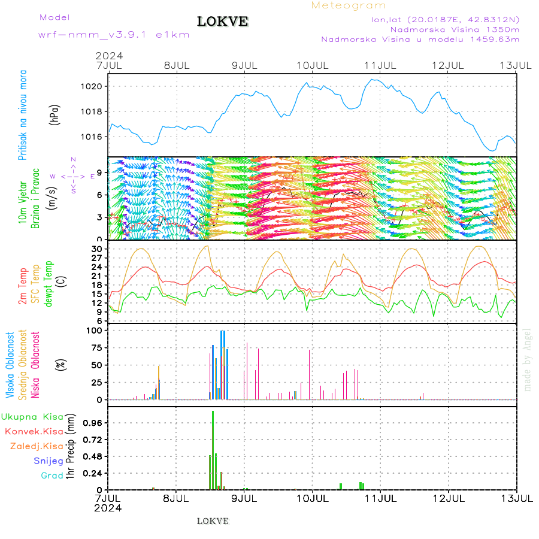Click the "12" temperature tick value
Image resolution: width=539 pixels, height=539 pixels.
pos(96,303)
